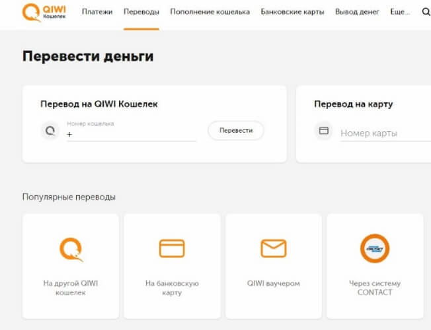The height and width of the screenshot is (330, 431).
Task: Click the QIWI wallet icon beside number field
Action: tap(50, 131)
